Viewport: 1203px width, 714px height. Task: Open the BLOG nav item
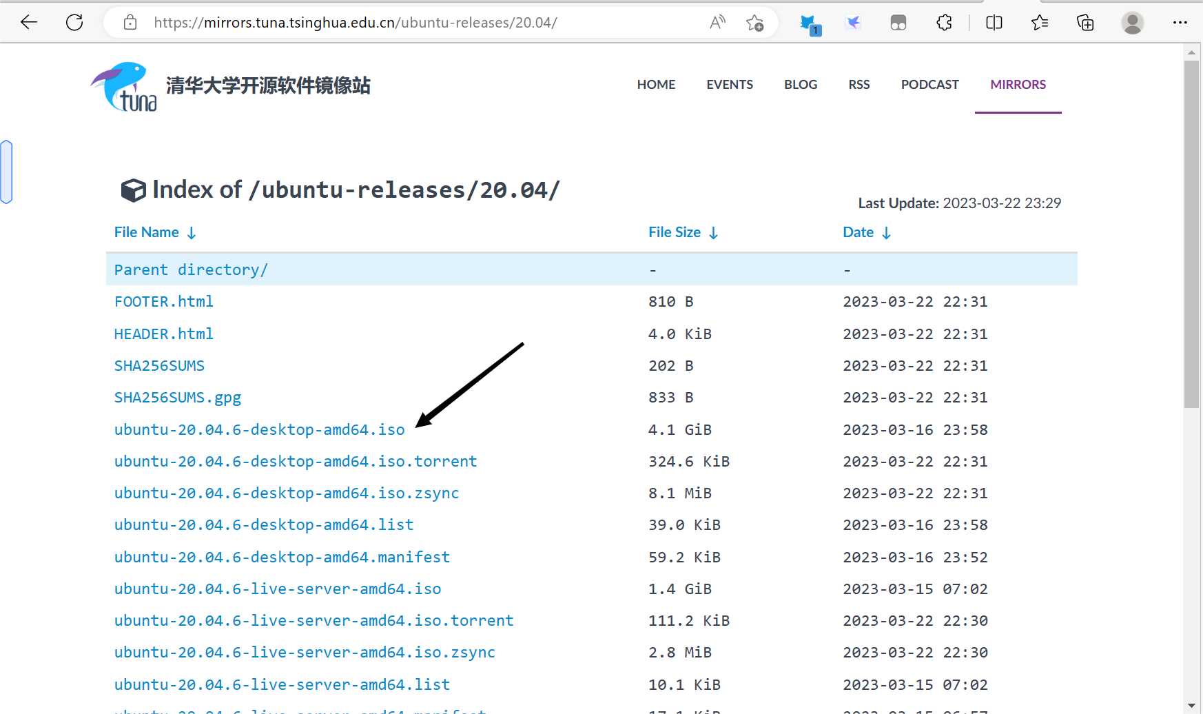[x=801, y=84]
